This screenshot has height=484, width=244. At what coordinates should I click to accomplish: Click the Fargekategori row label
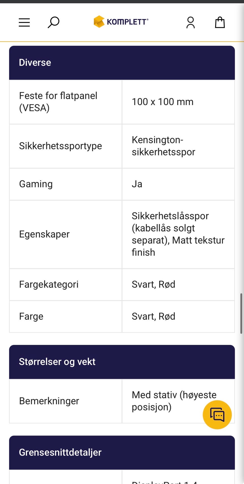49,284
